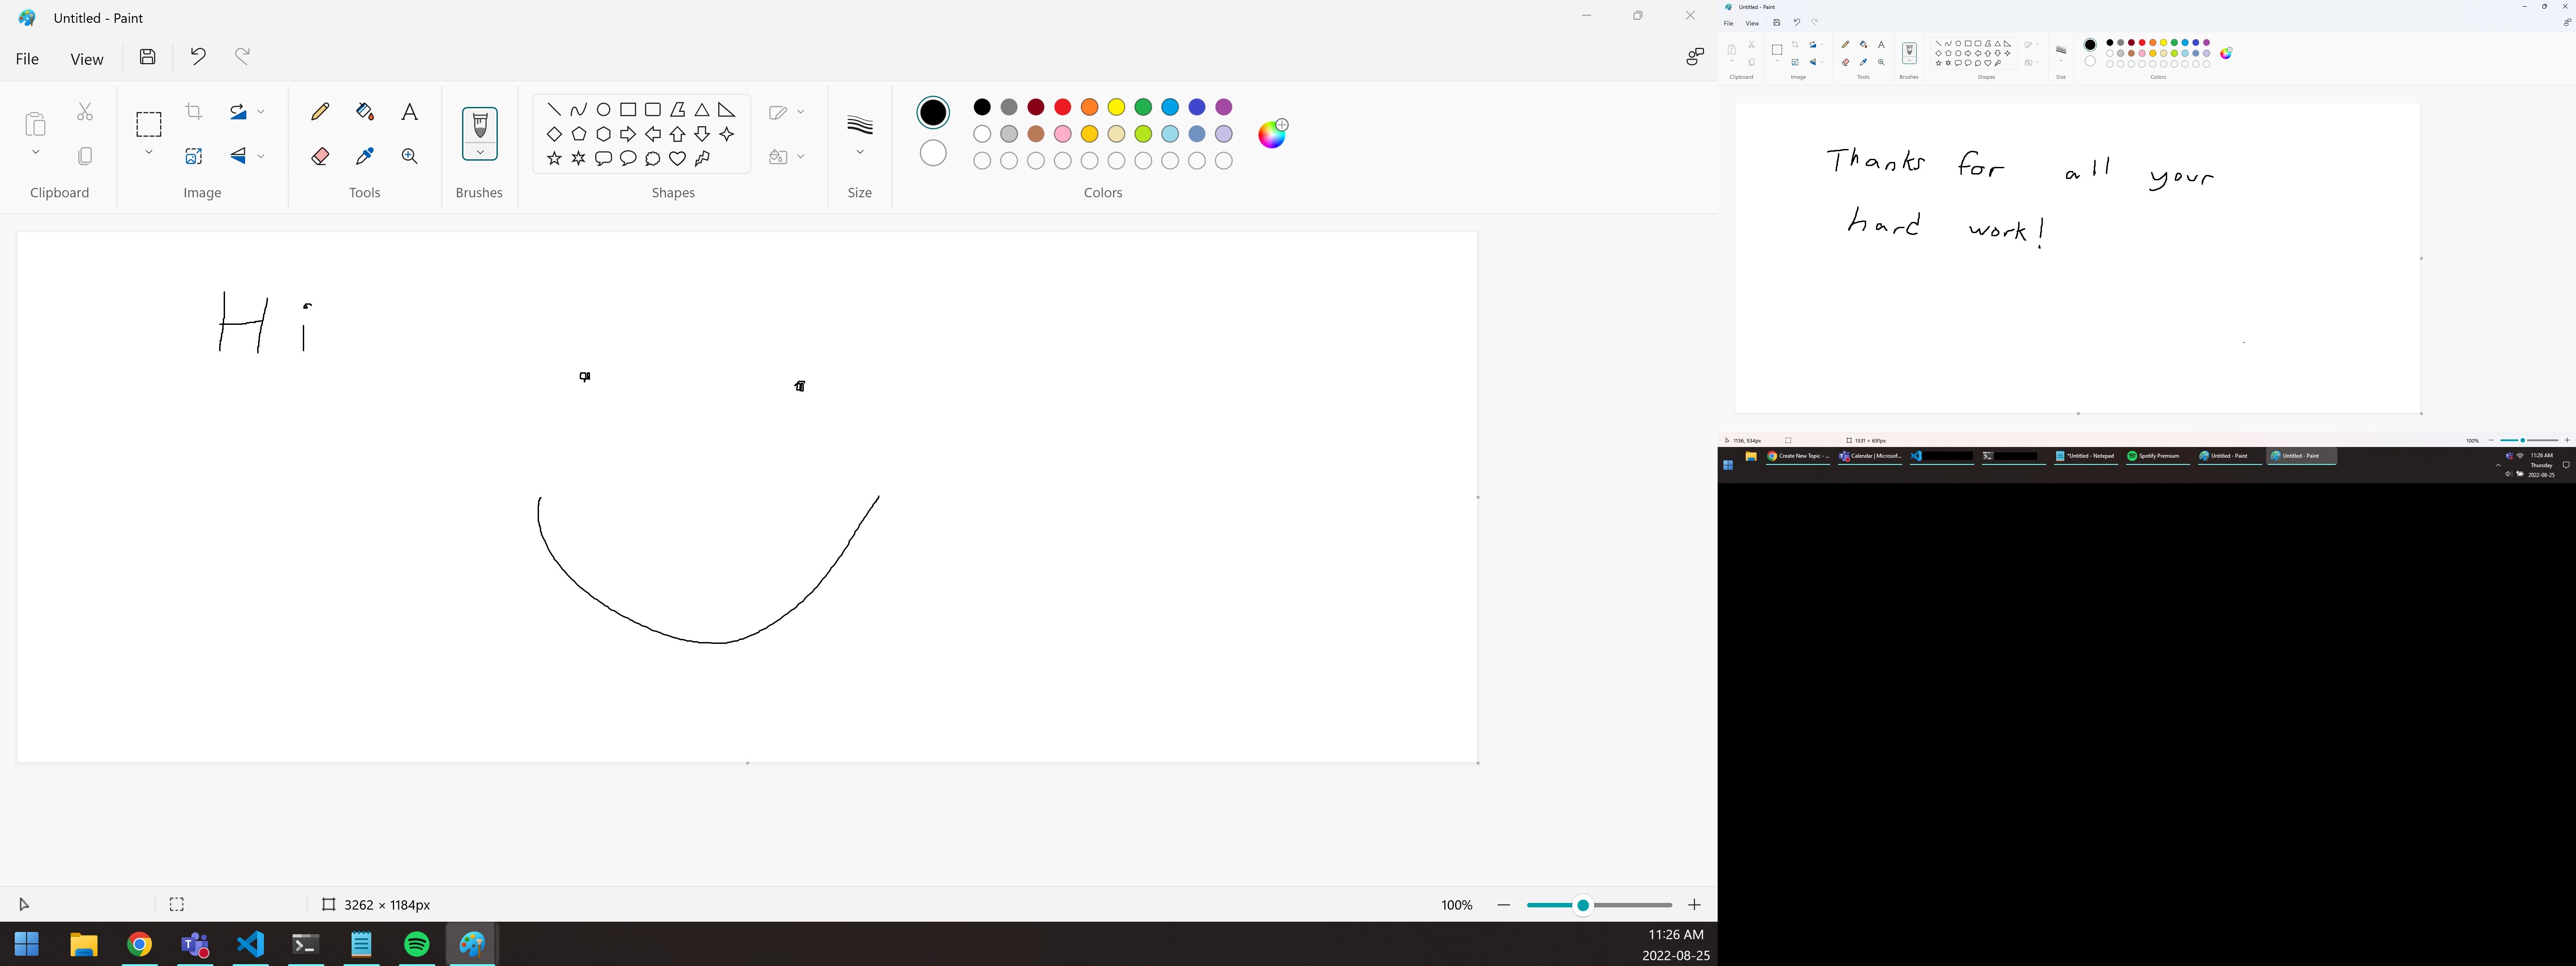Open the Flip dropdown arrow in 'Hi' Paint window
Viewport: 2576px width, 966px height.
[x=261, y=156]
